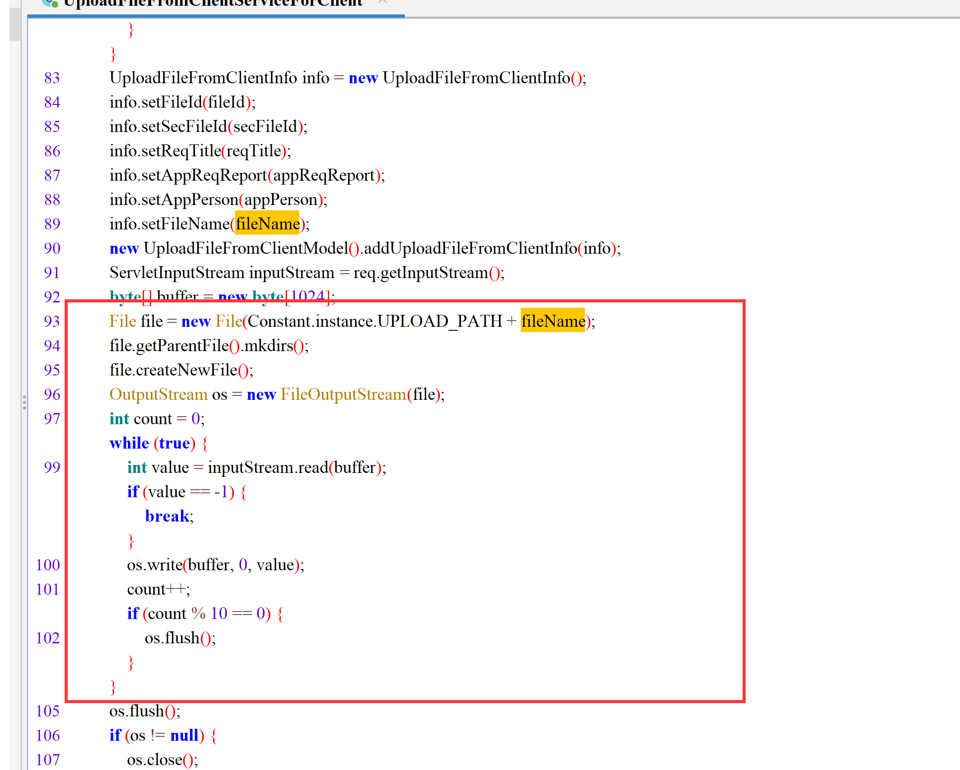Click highlighted 'fileName' in the setFileName call
960x770 pixels.
(267, 224)
